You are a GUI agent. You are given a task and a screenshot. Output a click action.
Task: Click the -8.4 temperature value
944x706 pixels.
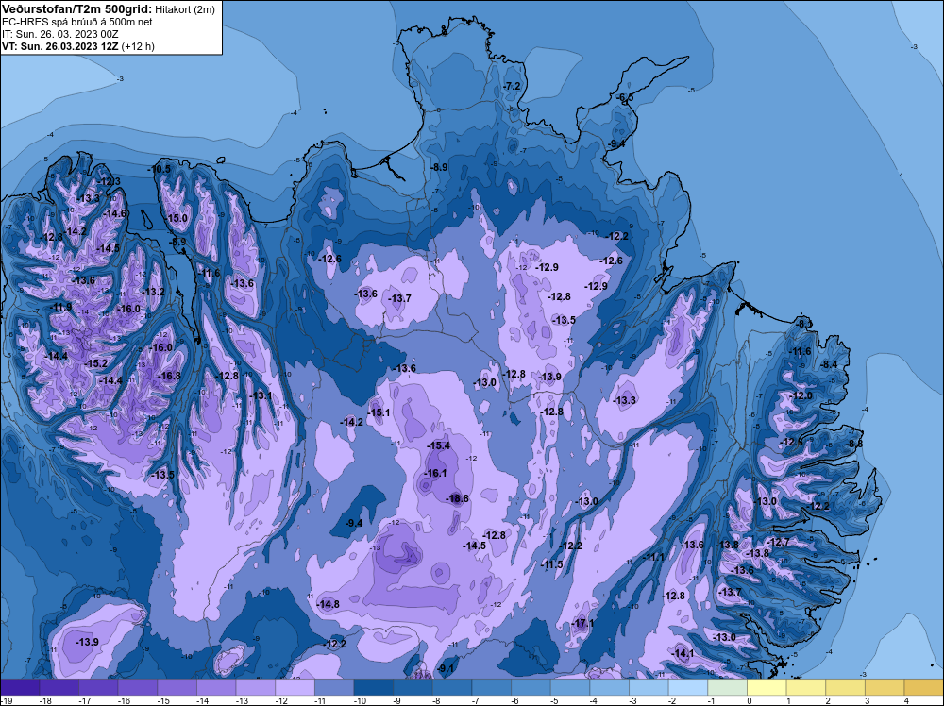829,364
